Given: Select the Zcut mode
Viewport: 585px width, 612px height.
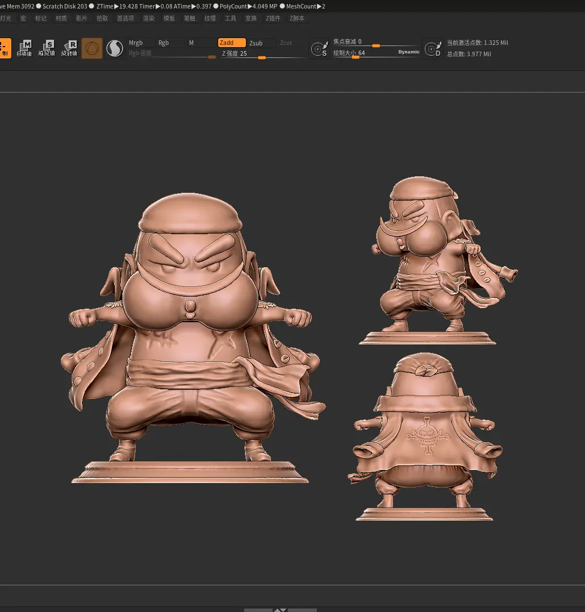Looking at the screenshot, I should tap(286, 43).
